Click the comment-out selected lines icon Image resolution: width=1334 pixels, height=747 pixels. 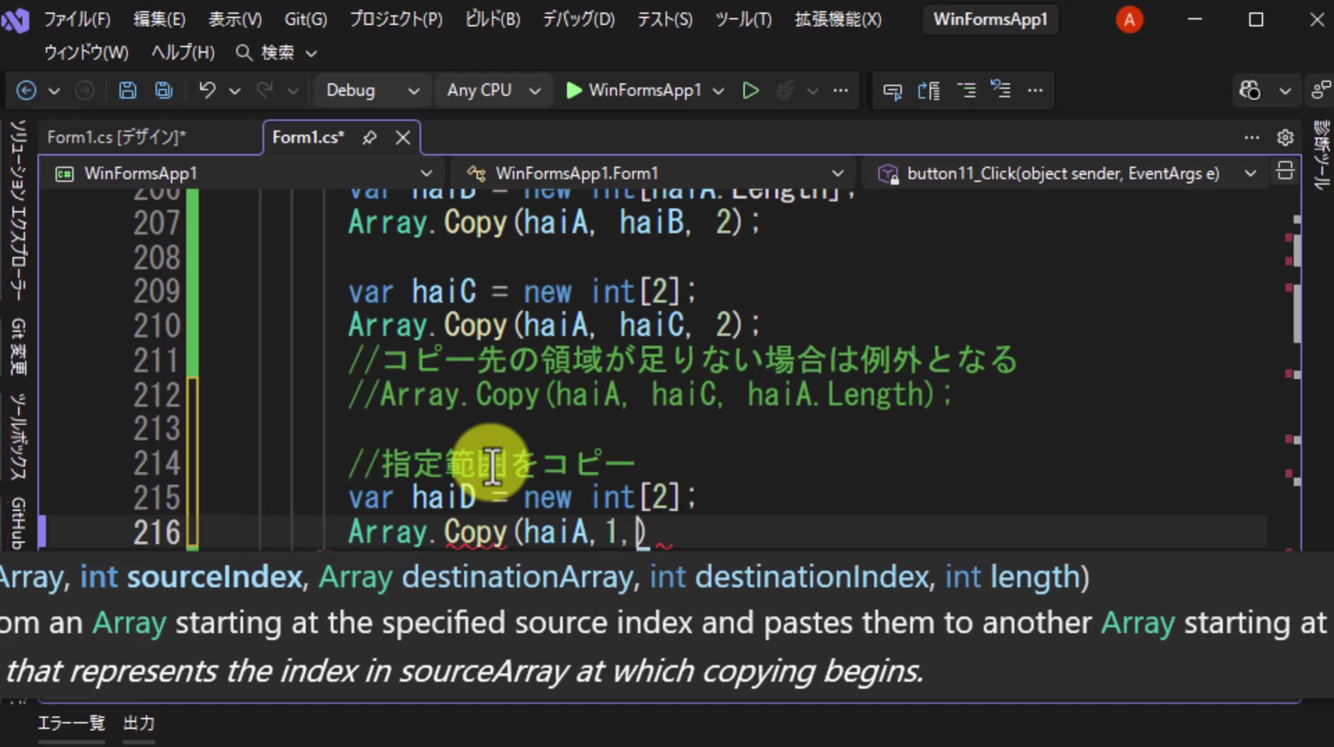tap(966, 90)
